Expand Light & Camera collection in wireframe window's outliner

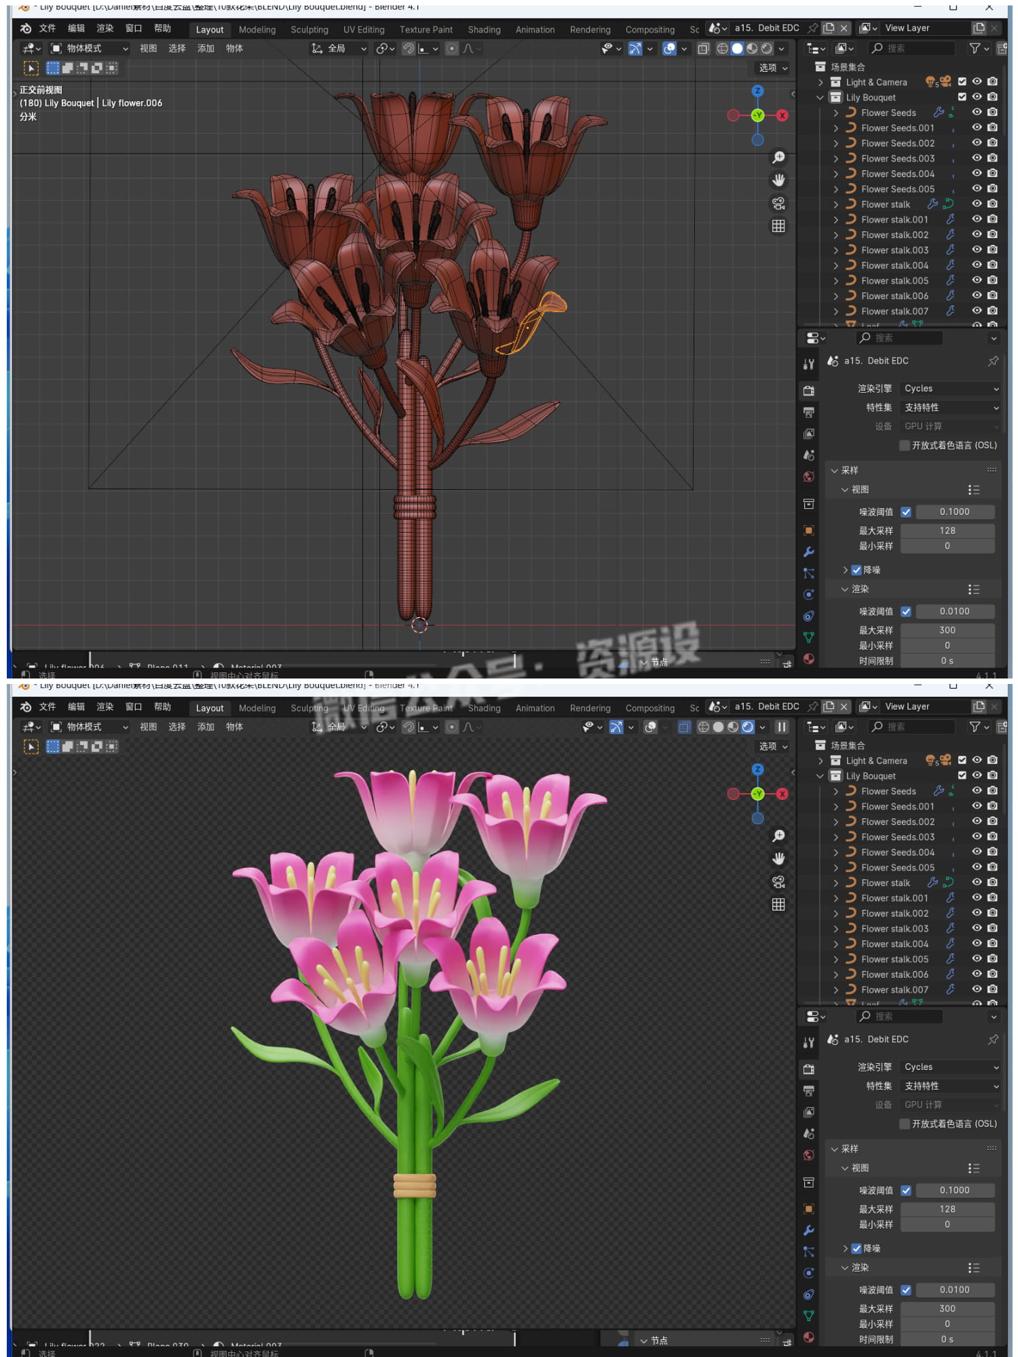pyautogui.click(x=821, y=82)
